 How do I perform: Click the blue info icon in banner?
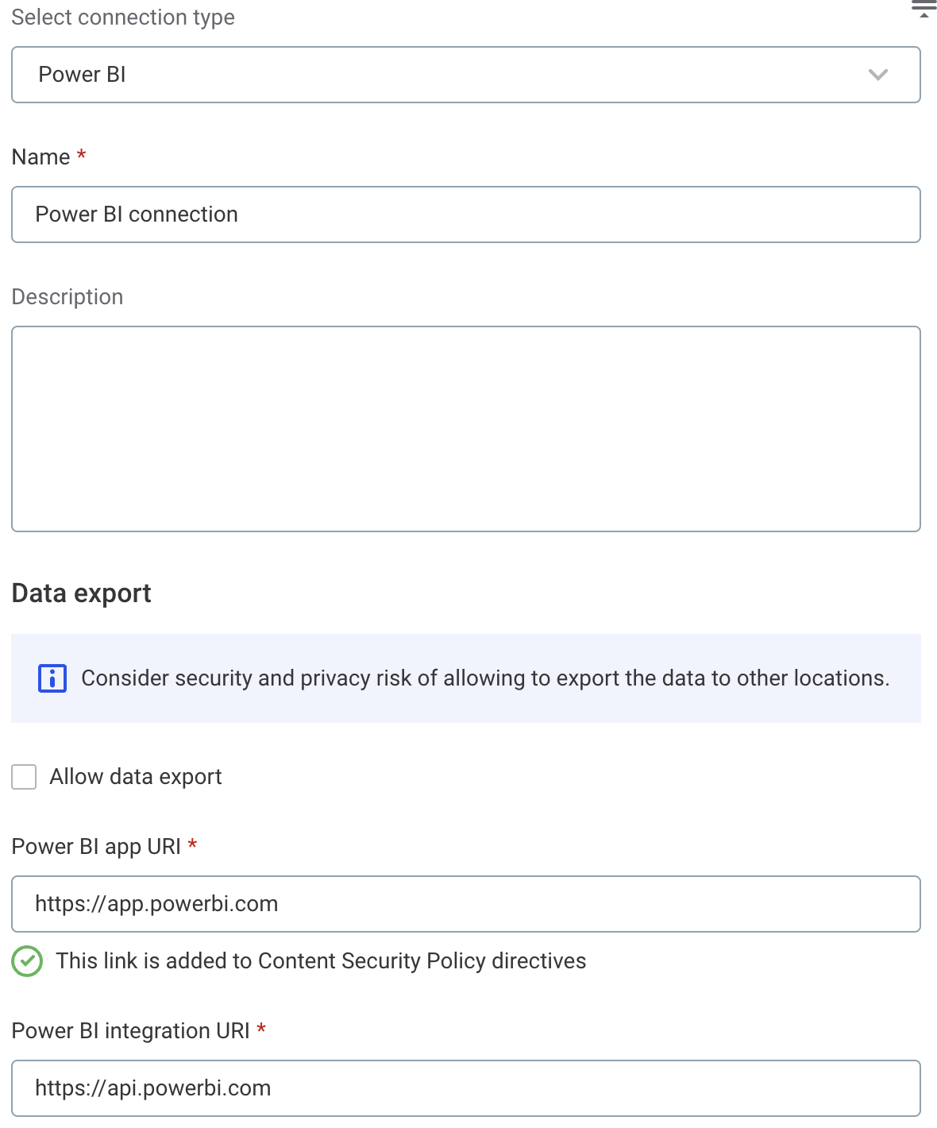click(52, 678)
